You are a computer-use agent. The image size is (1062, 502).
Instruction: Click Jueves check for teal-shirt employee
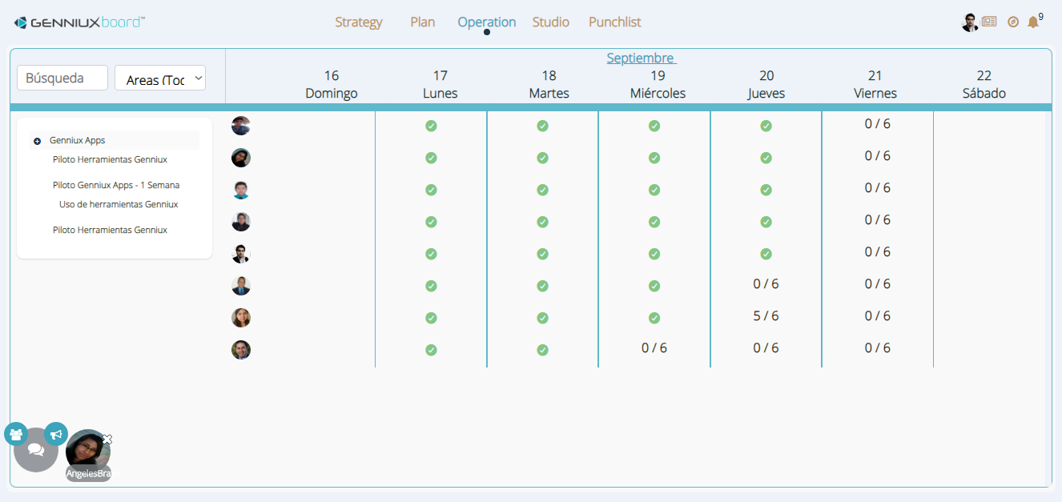pos(766,190)
